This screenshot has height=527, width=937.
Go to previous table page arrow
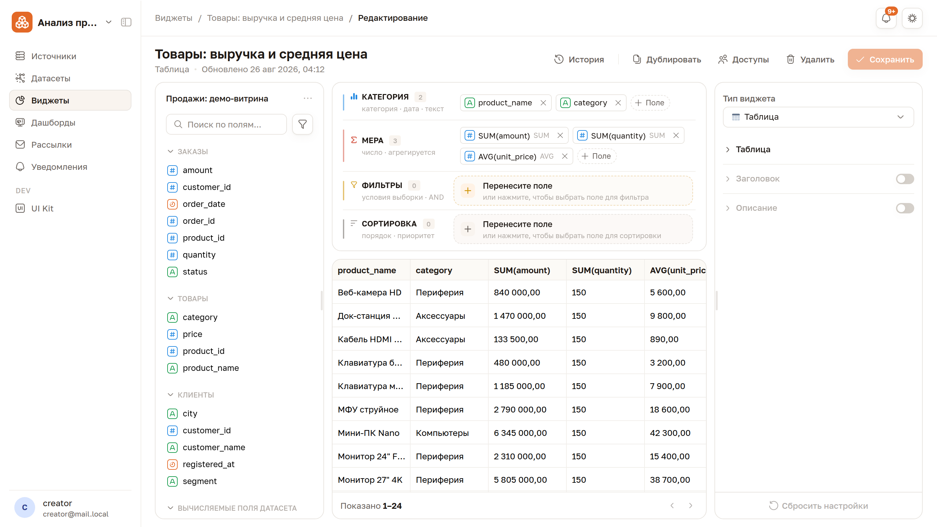click(672, 506)
